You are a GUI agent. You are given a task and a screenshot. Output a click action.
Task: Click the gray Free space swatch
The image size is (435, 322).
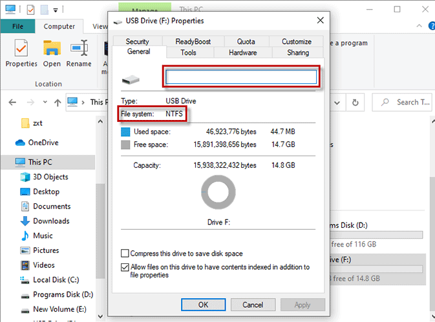coord(125,145)
